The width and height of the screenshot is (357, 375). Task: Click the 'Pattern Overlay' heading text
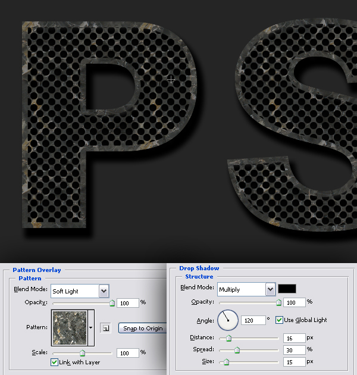[37, 270]
